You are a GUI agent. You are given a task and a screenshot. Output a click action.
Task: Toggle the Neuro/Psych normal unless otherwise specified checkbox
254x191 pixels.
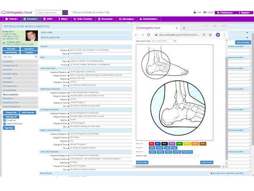pyautogui.click(x=211, y=173)
